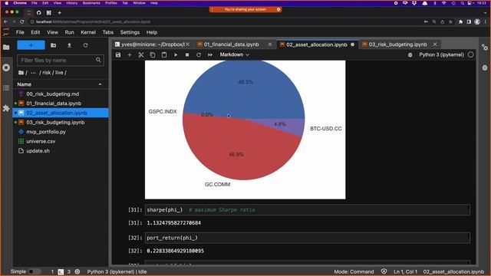Click Mode: Command in the status bar
This screenshot has width=491, height=276.
[x=354, y=271]
